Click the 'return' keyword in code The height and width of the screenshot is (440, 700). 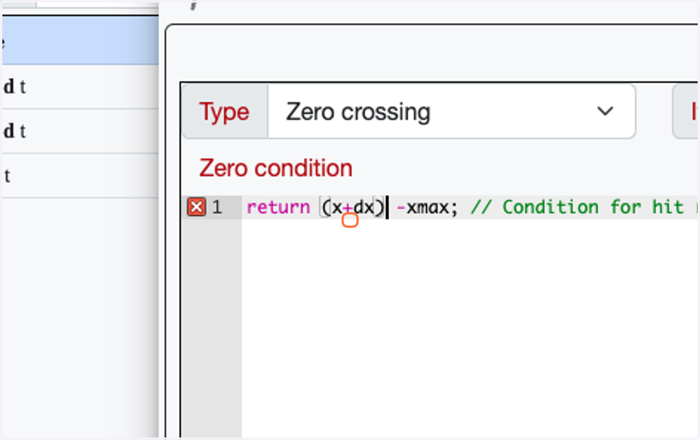point(278,207)
